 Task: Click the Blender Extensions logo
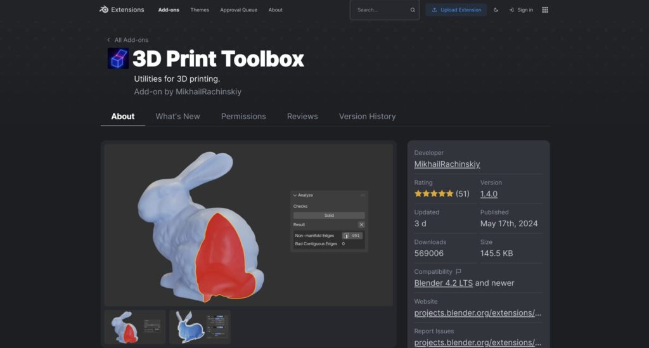tap(122, 10)
